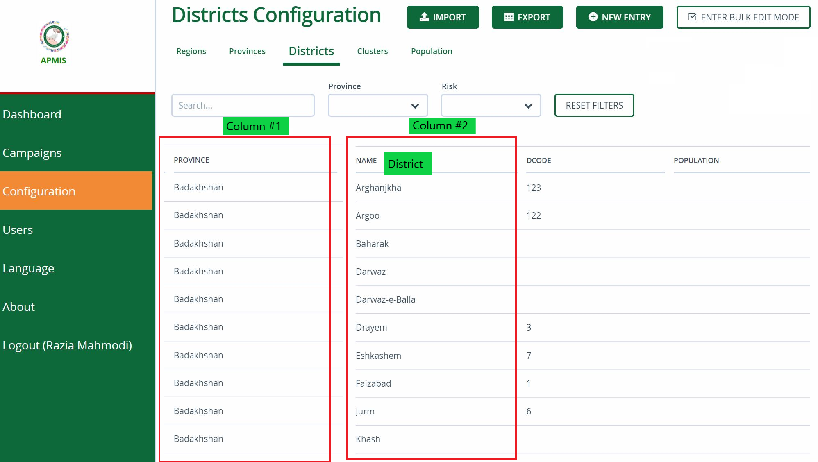Switch to the Clusters tab

pos(372,51)
